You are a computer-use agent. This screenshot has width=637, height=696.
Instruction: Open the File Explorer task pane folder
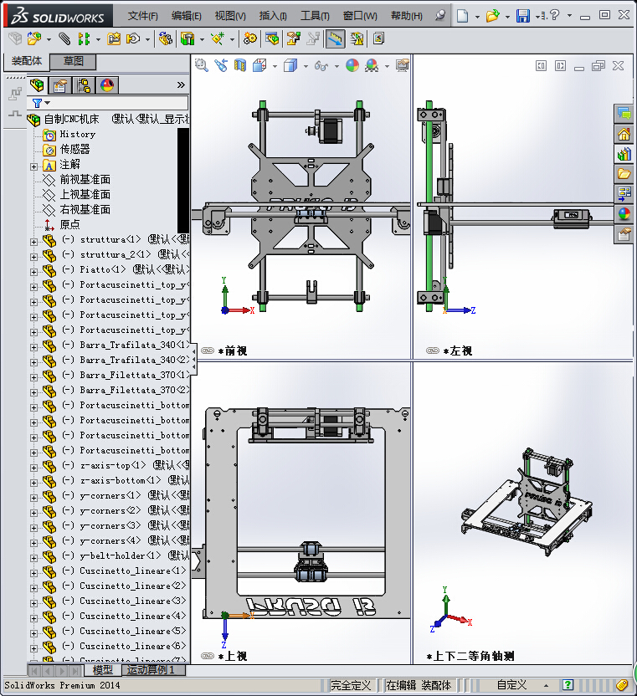click(624, 173)
